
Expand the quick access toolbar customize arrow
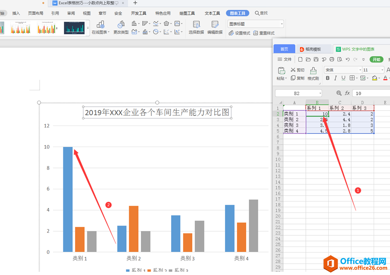click(x=363, y=60)
